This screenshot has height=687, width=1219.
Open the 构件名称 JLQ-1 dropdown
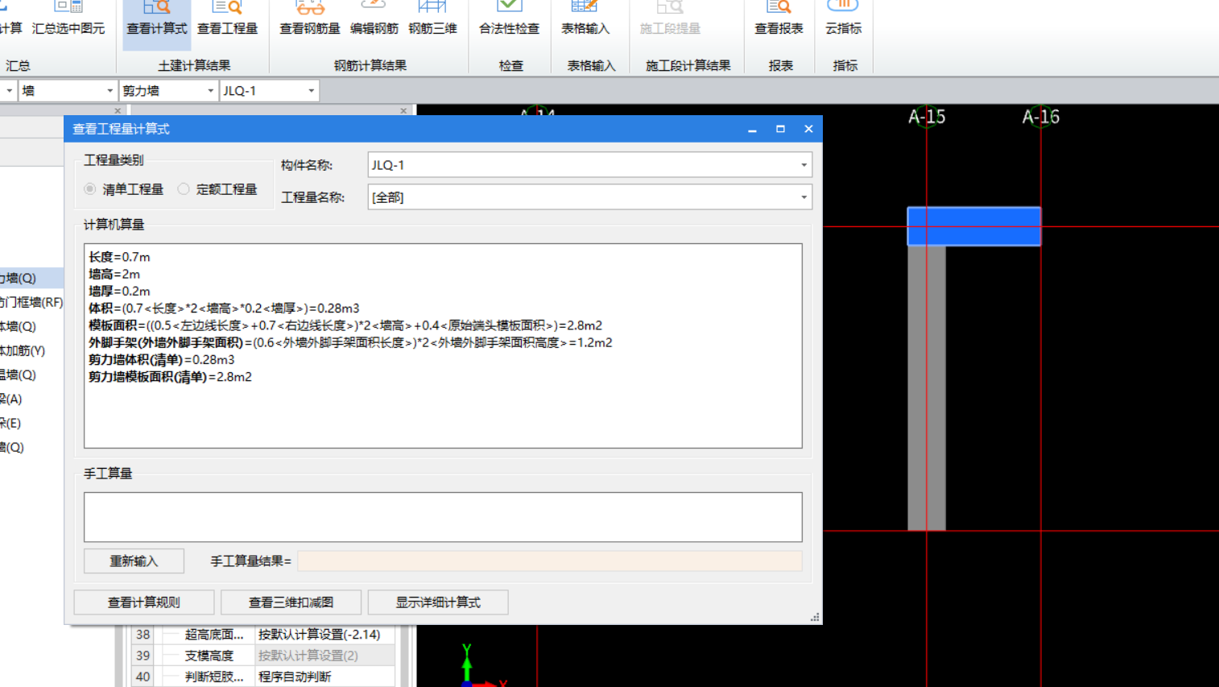(x=804, y=165)
